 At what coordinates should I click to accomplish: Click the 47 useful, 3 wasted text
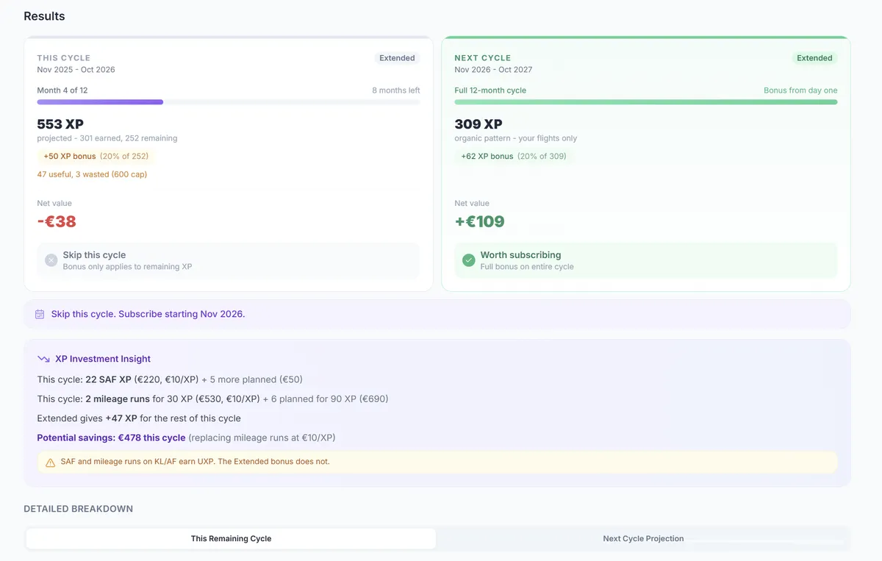click(93, 174)
